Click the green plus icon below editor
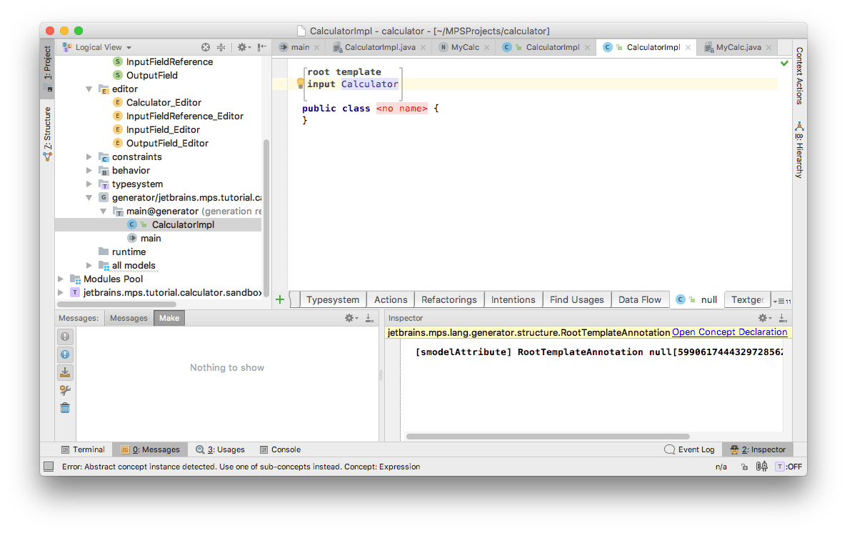This screenshot has width=847, height=533. [x=280, y=299]
